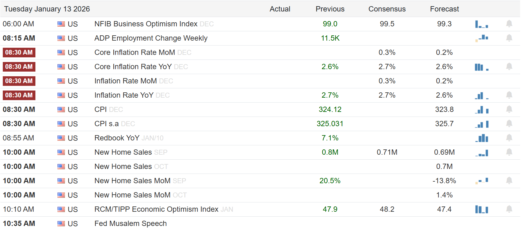The width and height of the screenshot is (522, 230).
Task: Open mini bar chart for Redbook YoY
Action: 481,138
